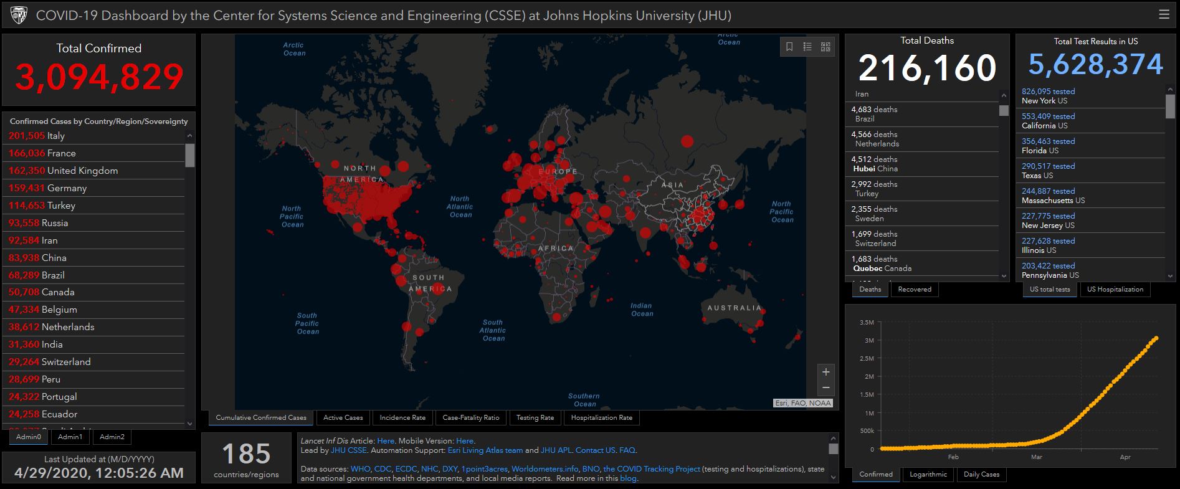Show the Confirmed chart tab
This screenshot has height=489, width=1180.
coord(876,474)
